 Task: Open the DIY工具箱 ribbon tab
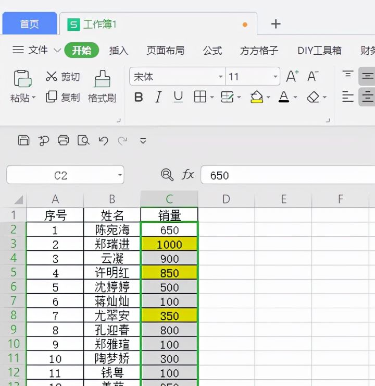pyautogui.click(x=319, y=51)
